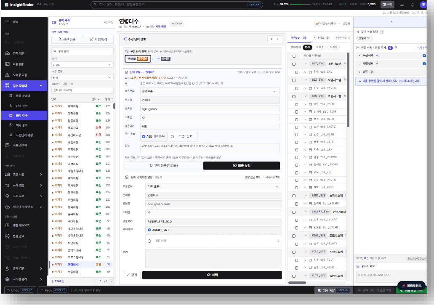Switch to the 영향col 79 tab
The height and width of the screenshot is (305, 434).
coord(298,37)
